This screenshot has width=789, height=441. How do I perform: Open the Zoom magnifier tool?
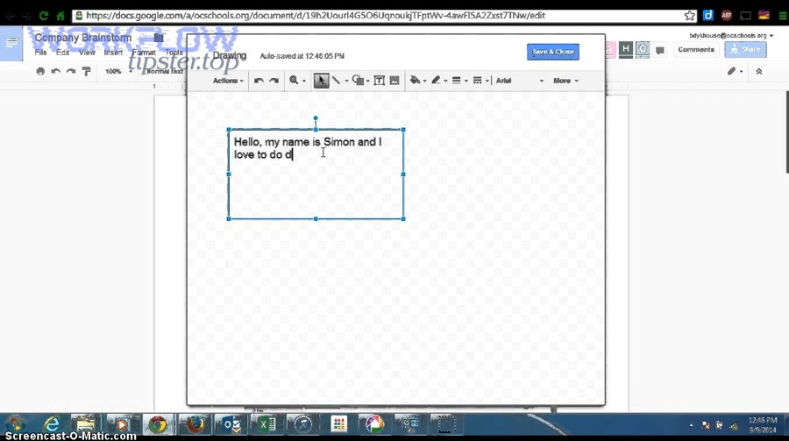point(295,81)
